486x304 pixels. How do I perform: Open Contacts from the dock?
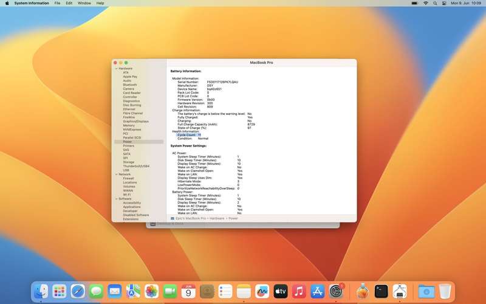[x=207, y=292]
